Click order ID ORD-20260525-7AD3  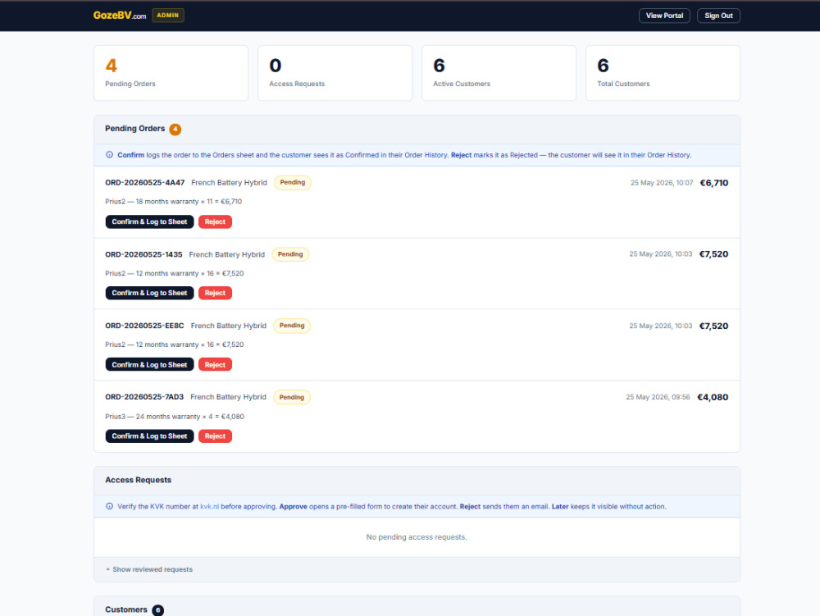[x=144, y=397]
